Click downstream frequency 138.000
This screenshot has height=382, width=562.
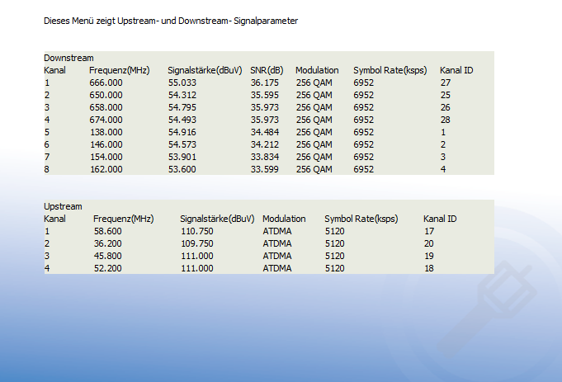[x=106, y=133]
